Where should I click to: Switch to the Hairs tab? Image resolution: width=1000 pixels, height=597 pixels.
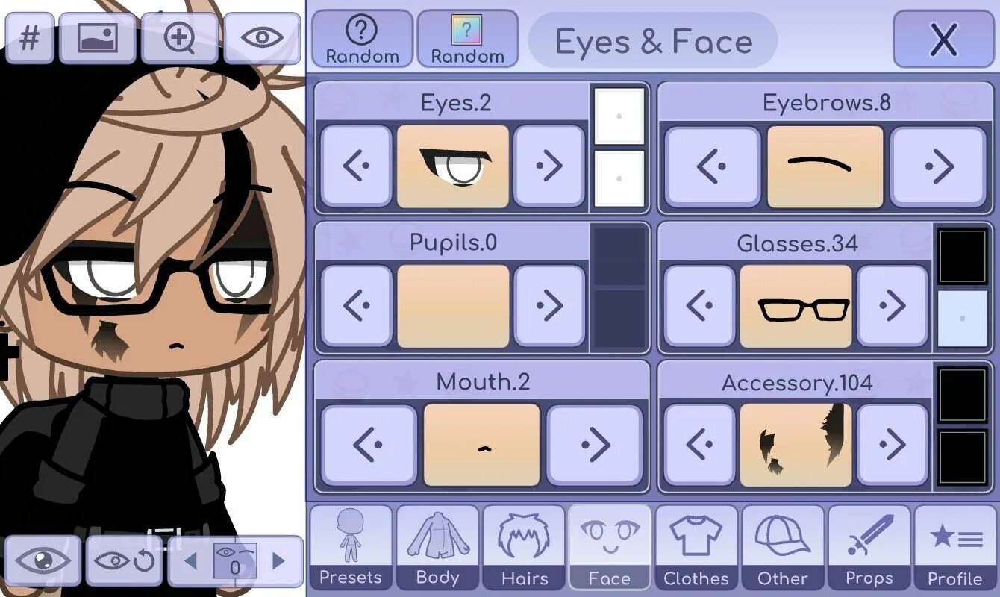tap(523, 547)
